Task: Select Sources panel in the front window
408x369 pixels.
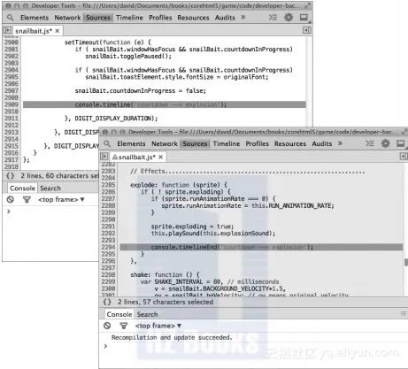Action: click(x=195, y=143)
